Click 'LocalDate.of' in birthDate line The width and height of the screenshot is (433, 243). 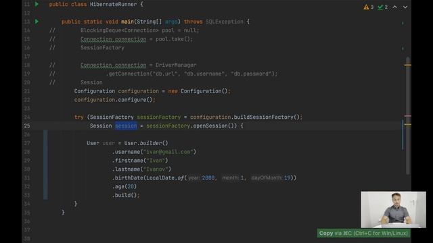tap(165, 178)
